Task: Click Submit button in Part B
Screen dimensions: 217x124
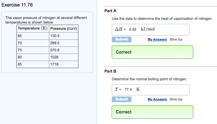Action: click(x=122, y=99)
